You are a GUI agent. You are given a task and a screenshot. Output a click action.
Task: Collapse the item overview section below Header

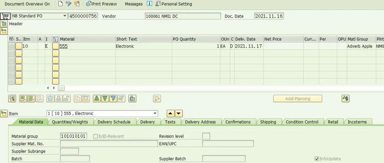click(4, 31)
